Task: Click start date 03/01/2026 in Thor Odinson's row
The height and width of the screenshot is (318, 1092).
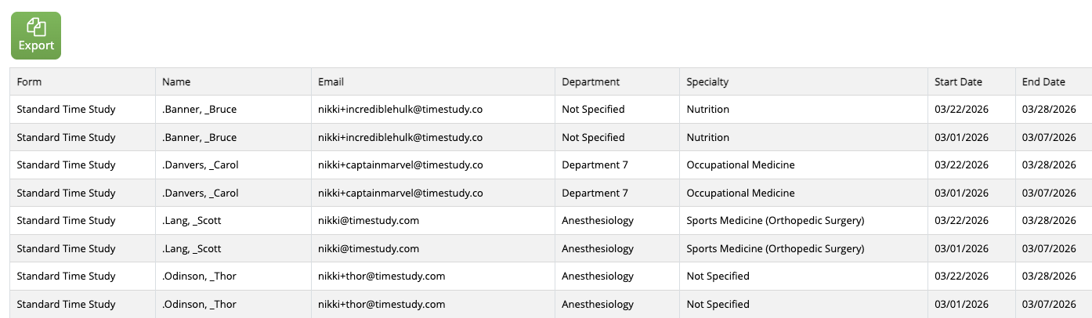Action: [x=961, y=304]
